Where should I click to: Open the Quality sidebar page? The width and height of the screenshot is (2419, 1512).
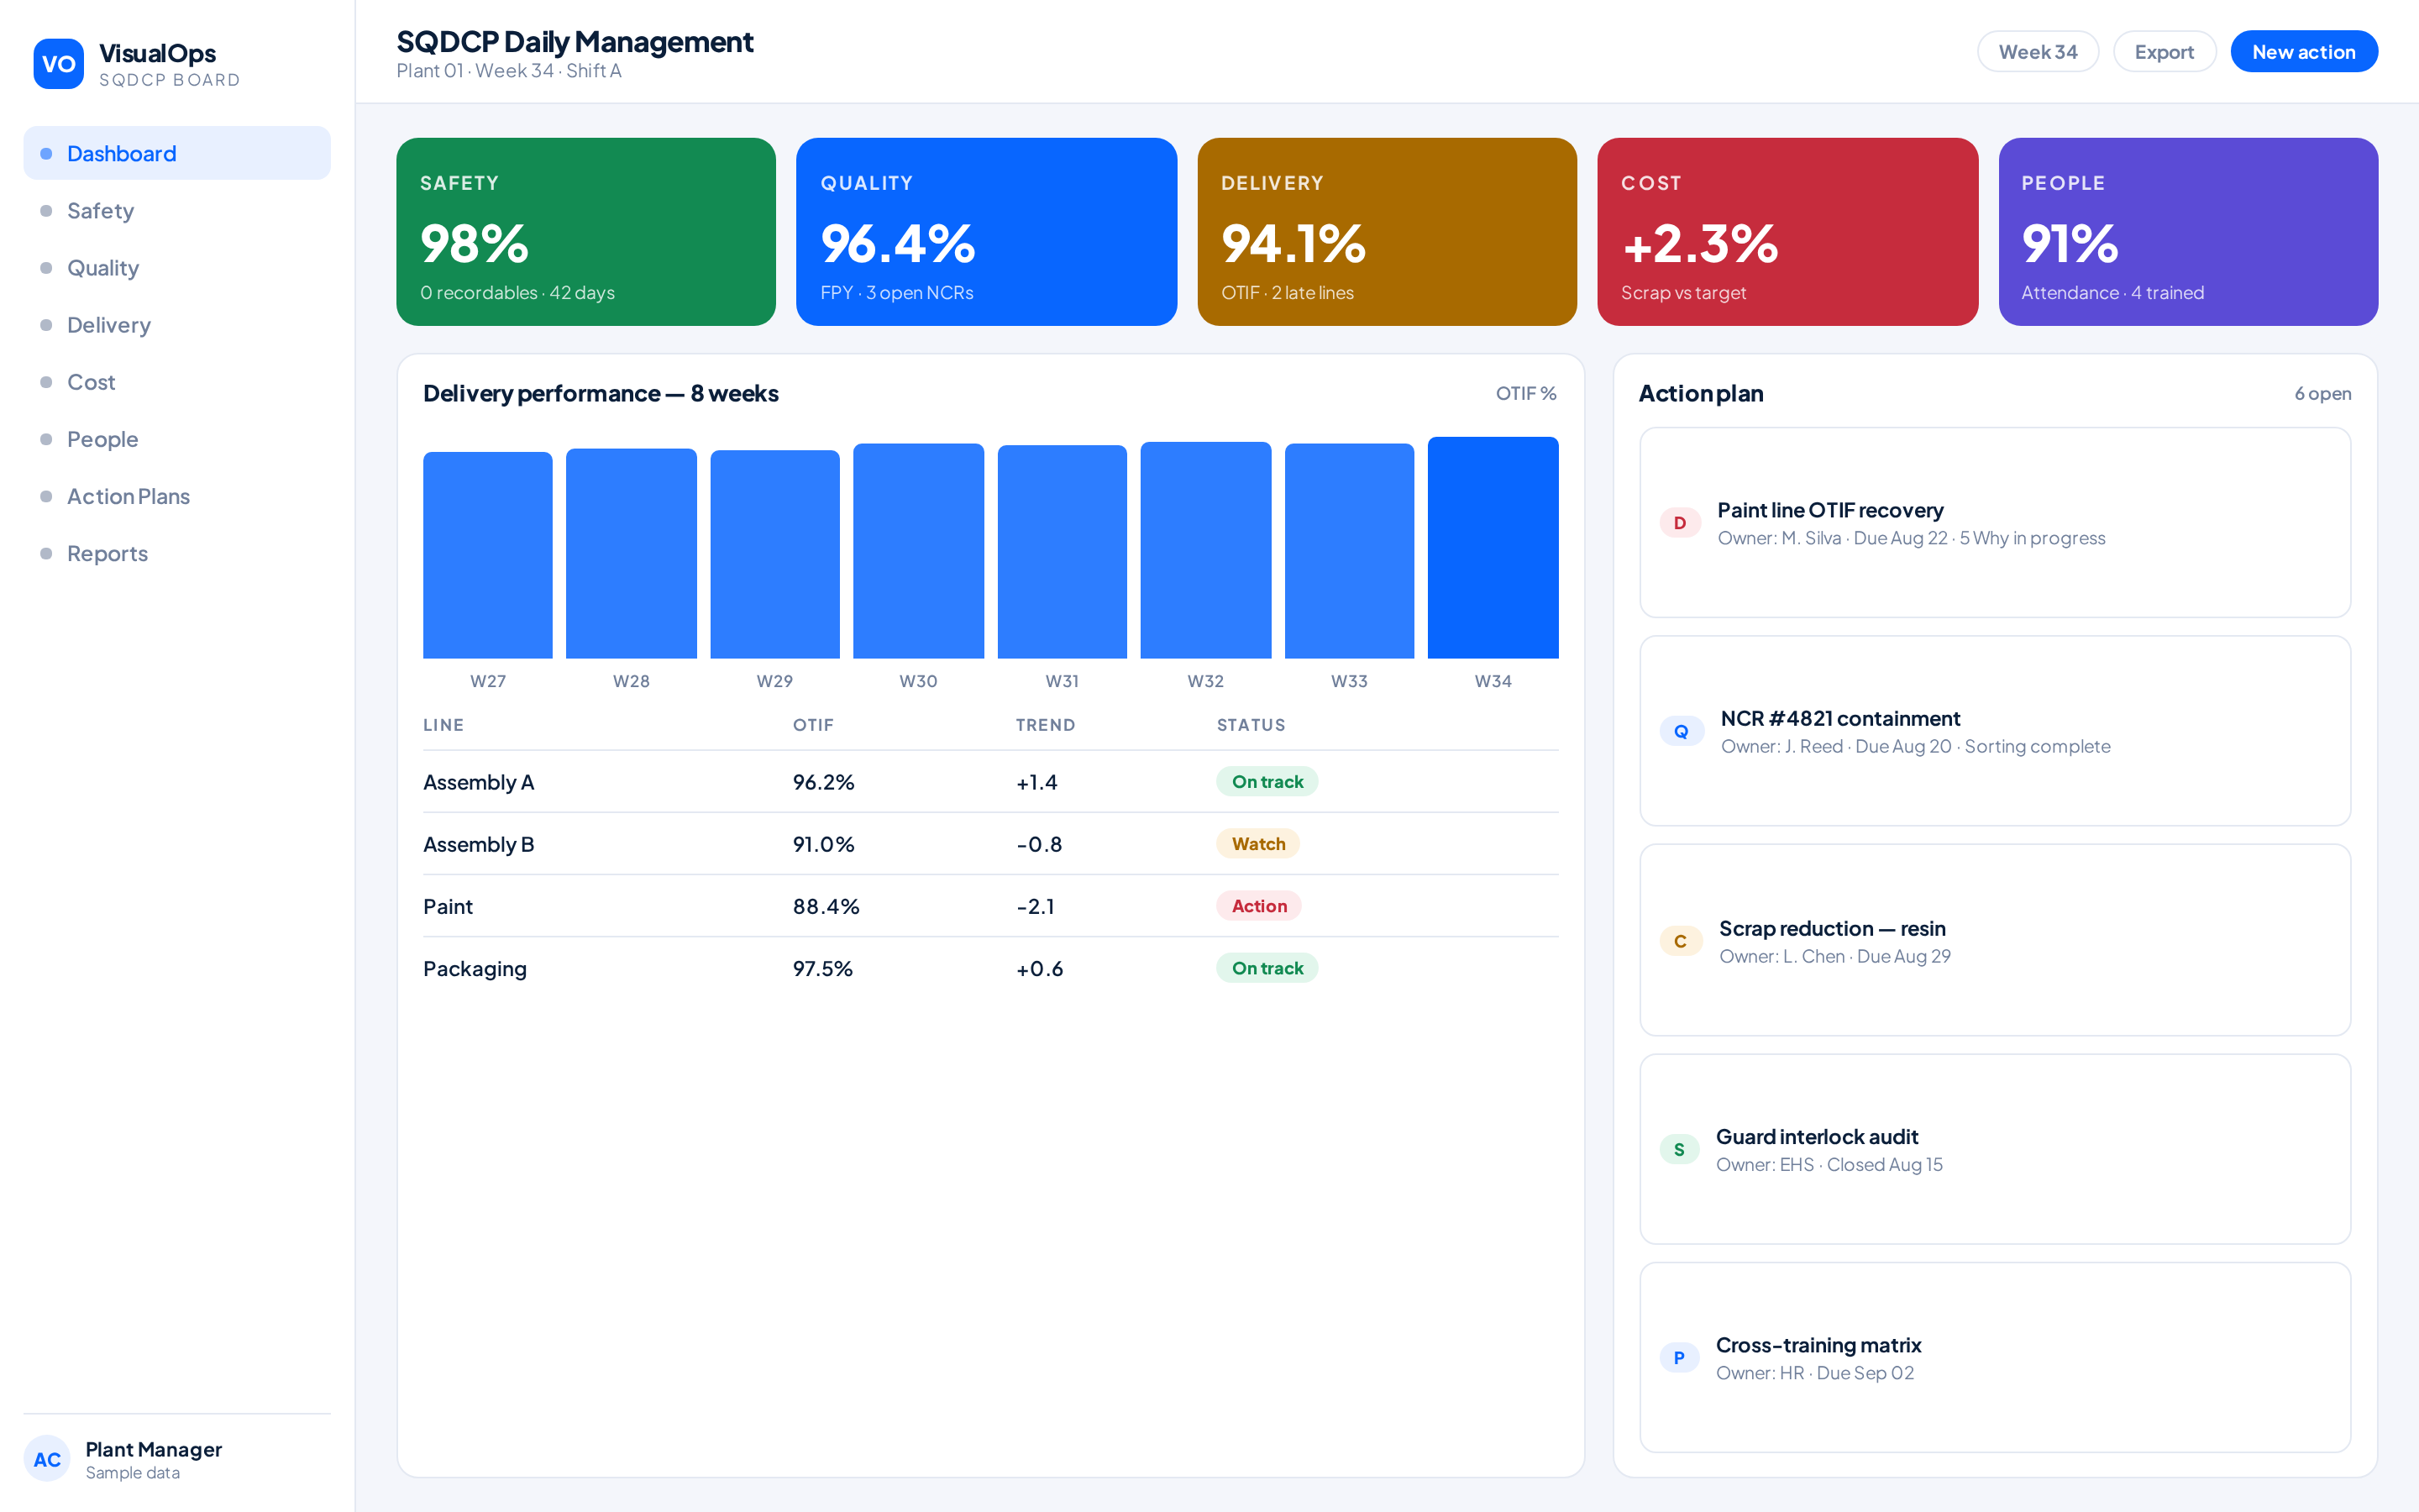(x=177, y=267)
